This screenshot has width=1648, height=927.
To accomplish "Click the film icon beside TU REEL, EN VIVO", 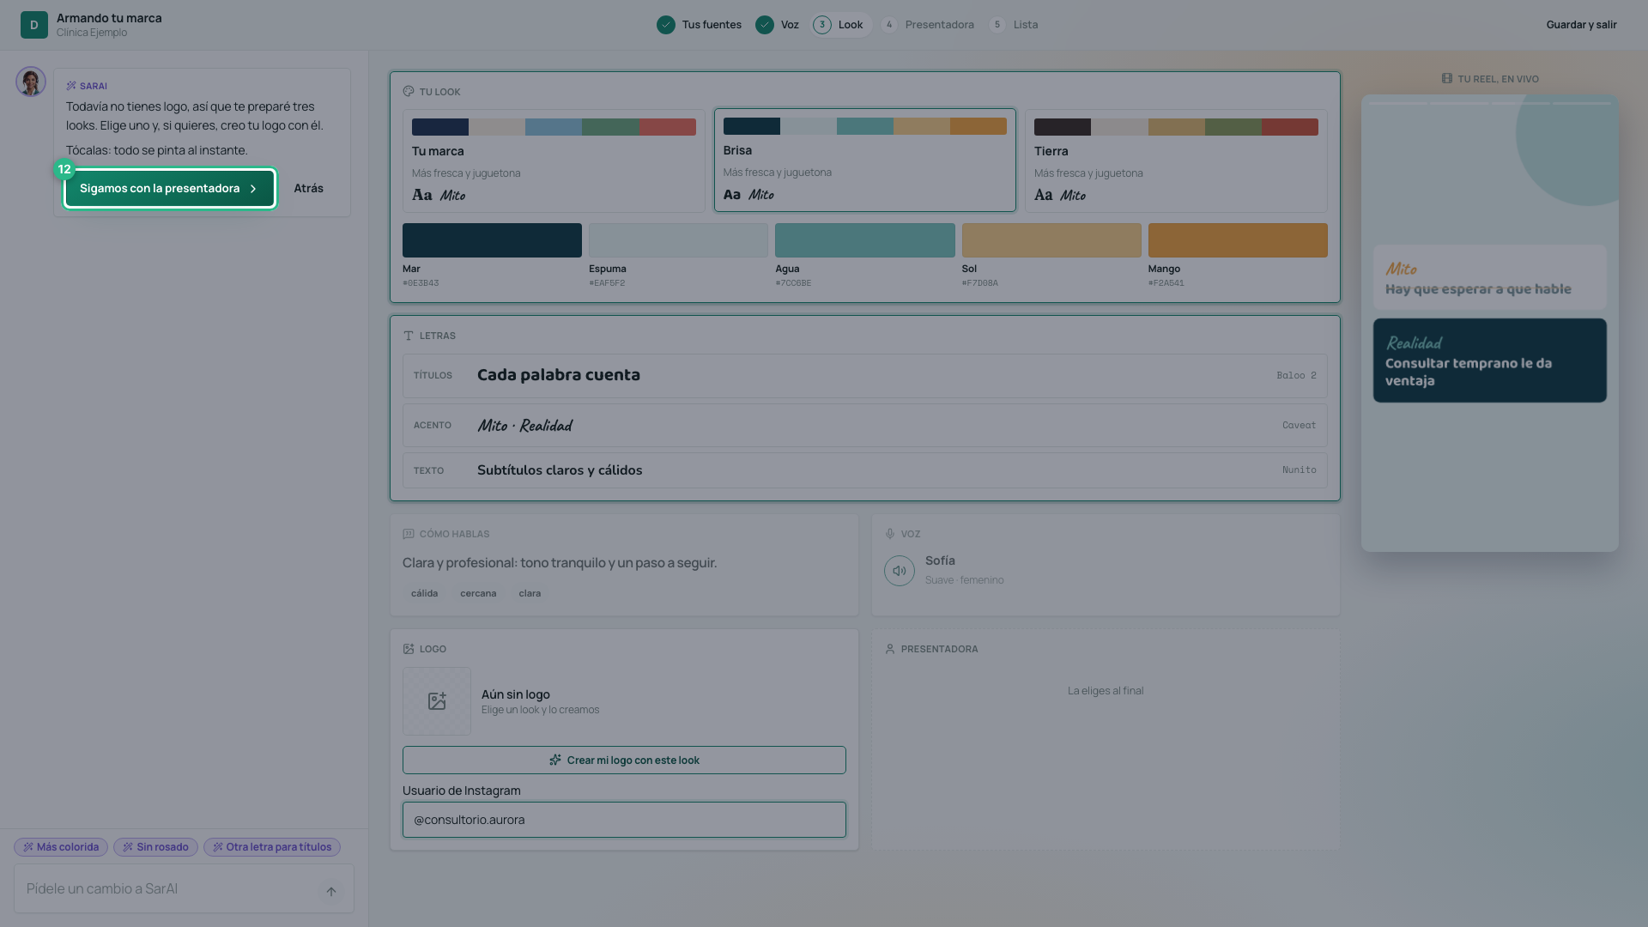I will click(x=1447, y=78).
